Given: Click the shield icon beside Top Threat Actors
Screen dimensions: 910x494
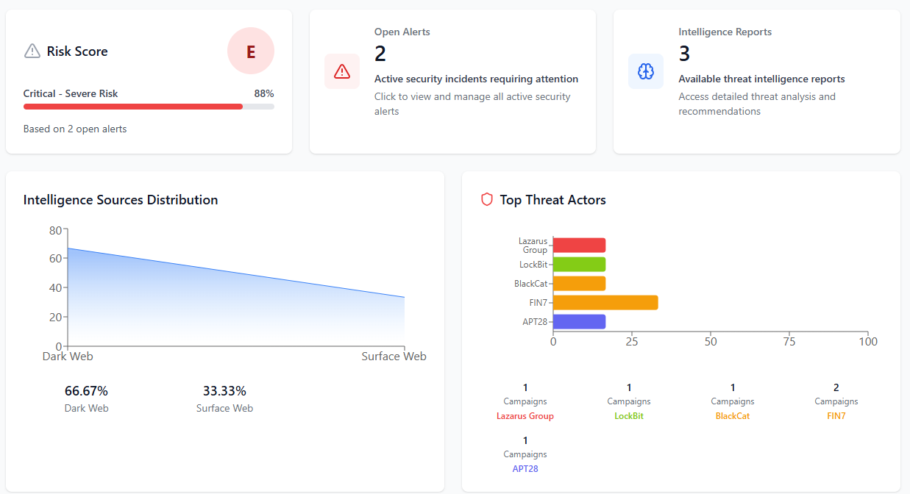Looking at the screenshot, I should [x=486, y=199].
